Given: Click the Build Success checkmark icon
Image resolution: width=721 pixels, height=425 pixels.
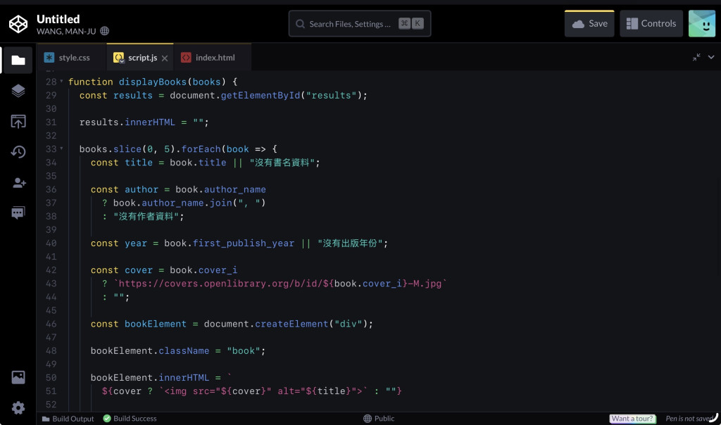Looking at the screenshot, I should click(107, 419).
